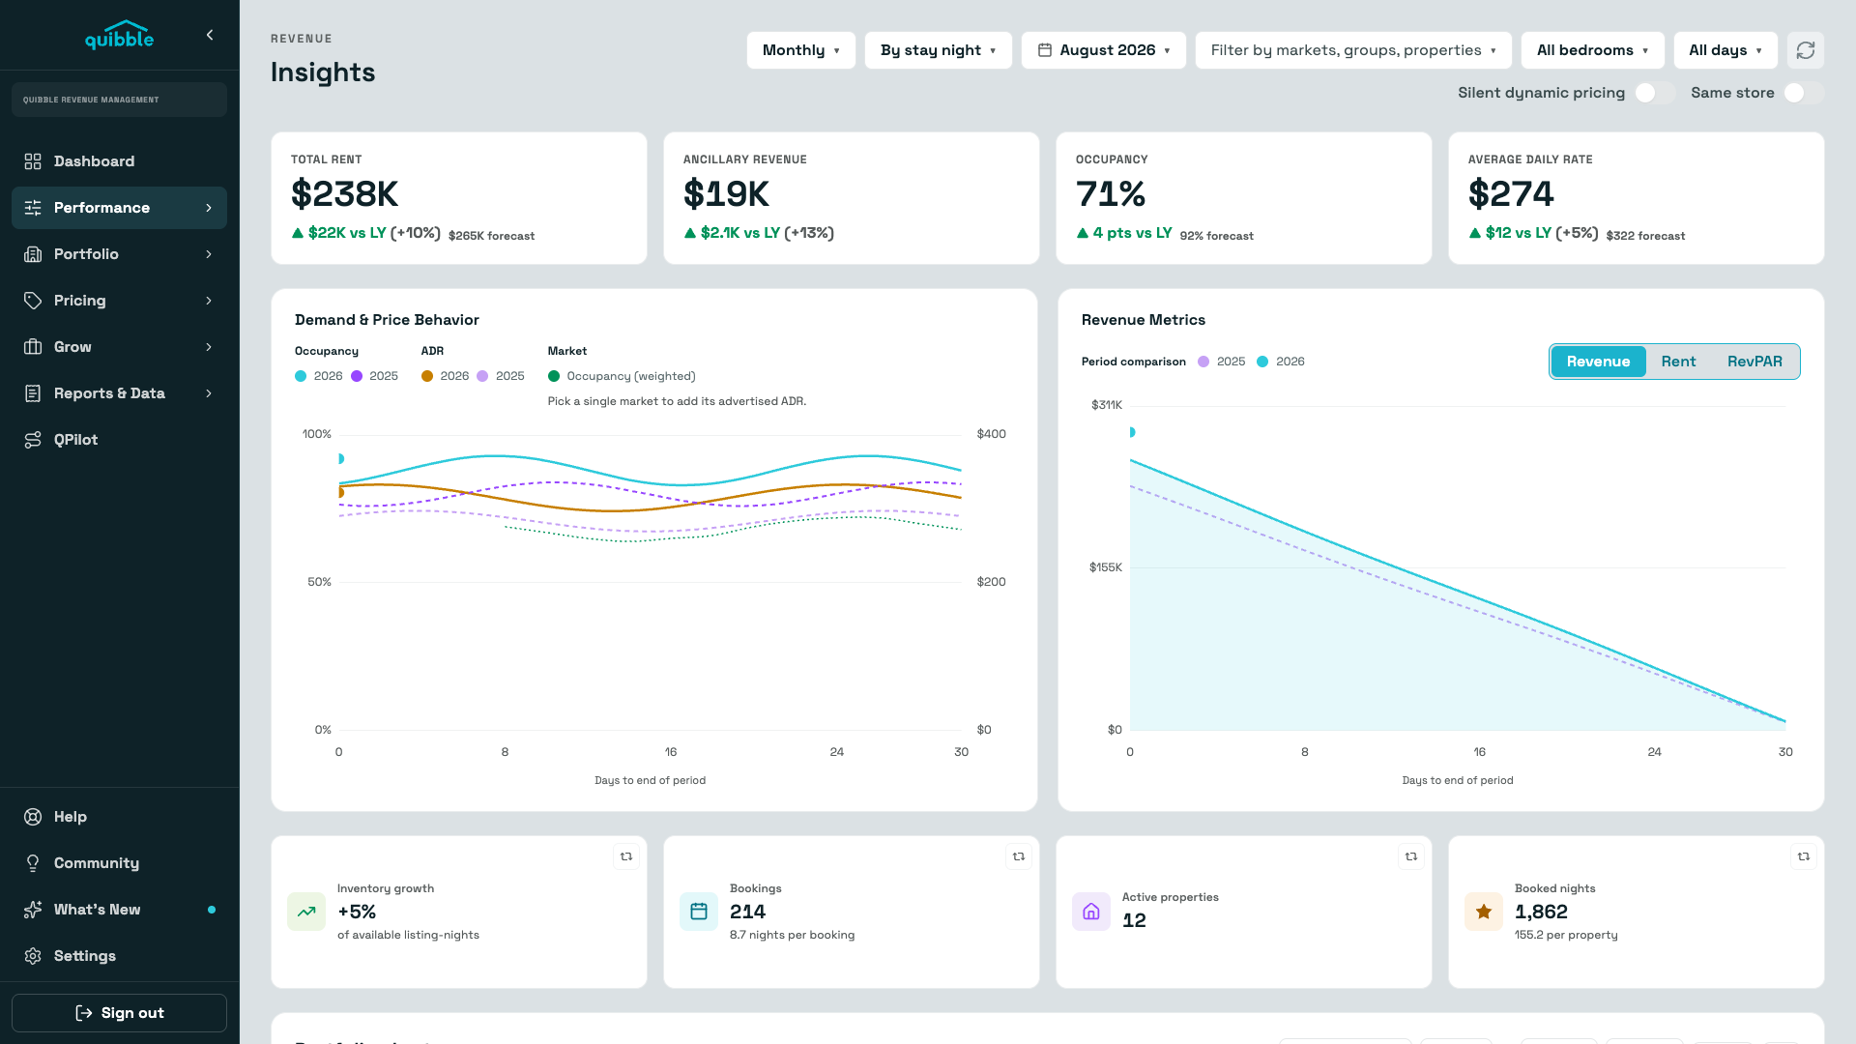Swap the Bookings card metric
Image resolution: width=1856 pixels, height=1044 pixels.
[x=1019, y=856]
